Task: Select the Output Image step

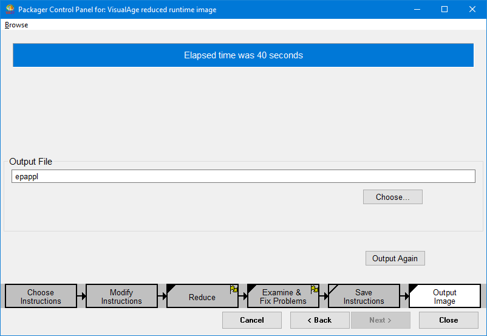Action: pos(444,297)
